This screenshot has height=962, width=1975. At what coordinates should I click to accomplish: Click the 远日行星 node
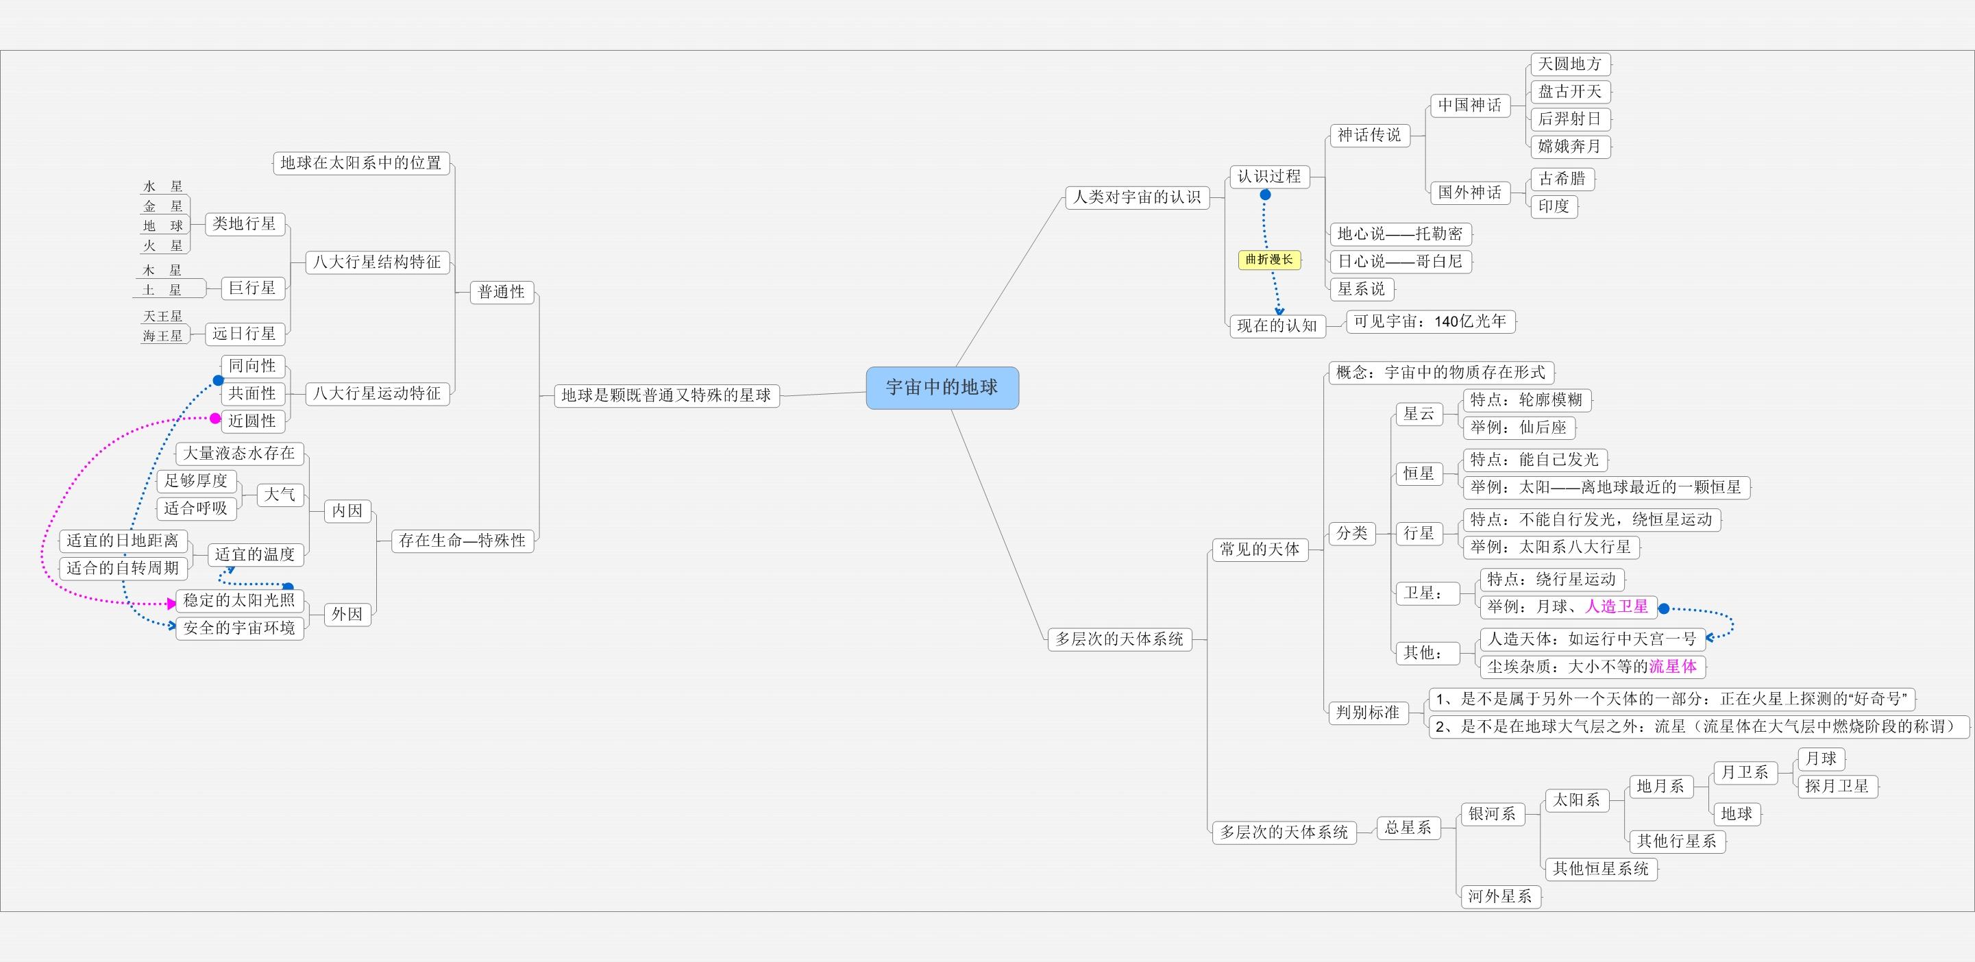(245, 334)
